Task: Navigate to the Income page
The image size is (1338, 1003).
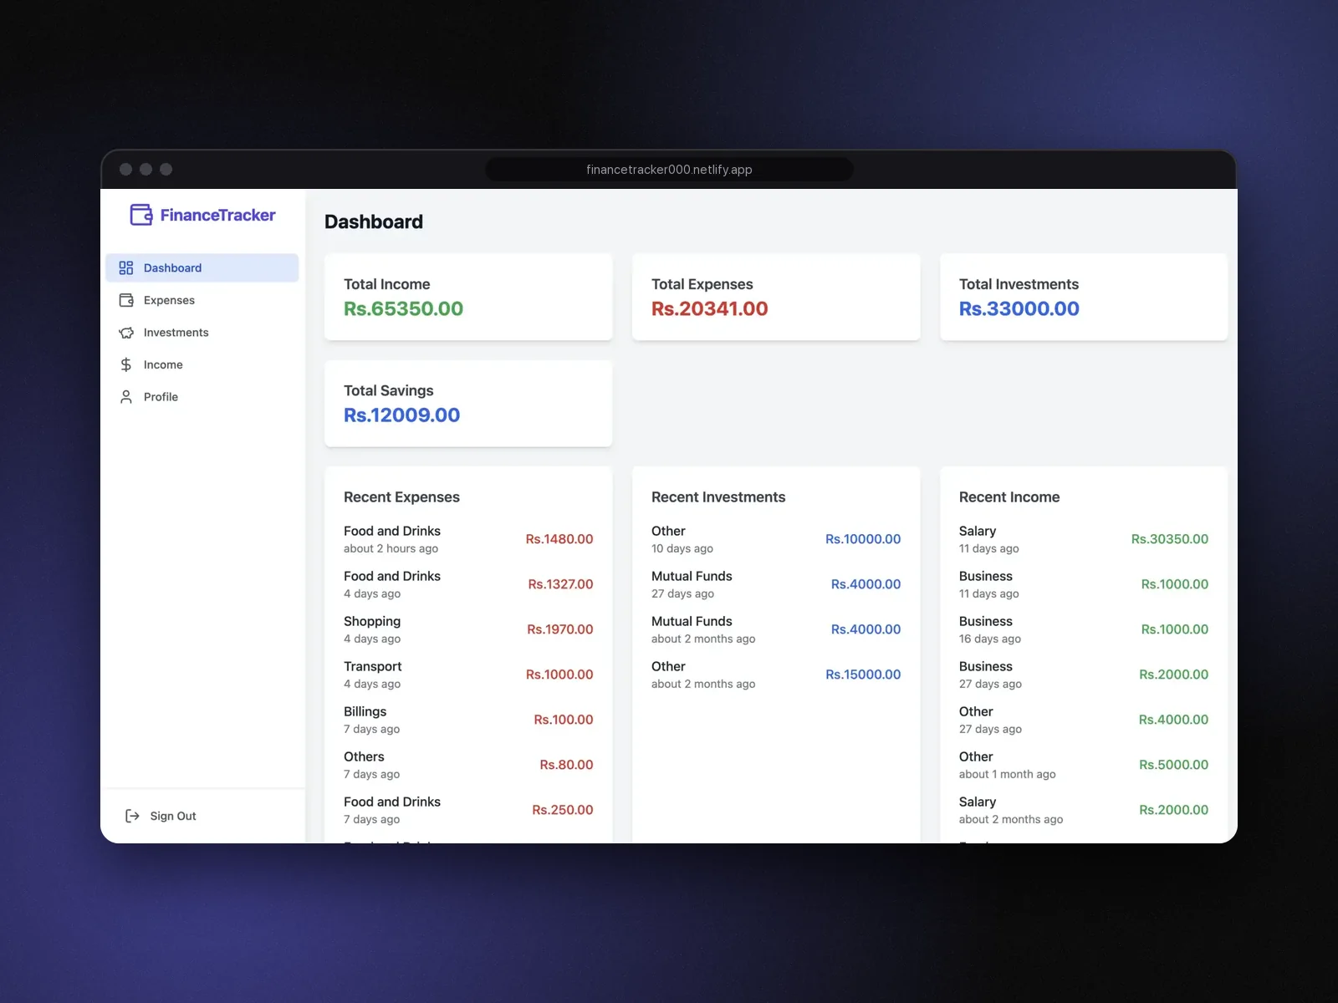Action: click(202, 364)
